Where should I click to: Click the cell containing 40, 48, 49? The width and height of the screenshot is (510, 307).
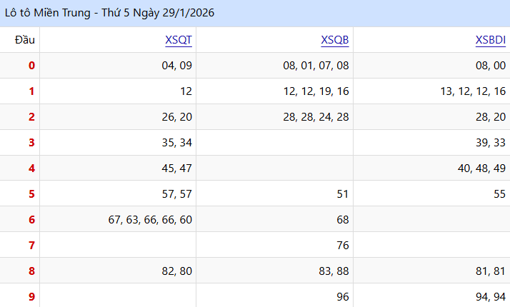[x=482, y=168]
